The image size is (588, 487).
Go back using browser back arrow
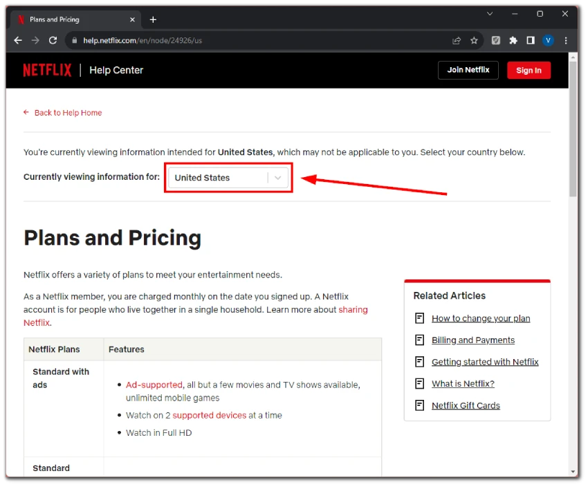18,41
